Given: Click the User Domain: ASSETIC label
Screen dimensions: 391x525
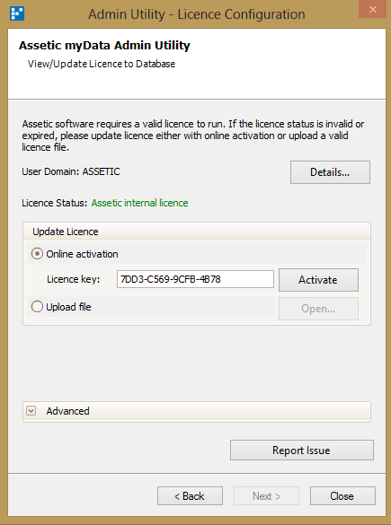Looking at the screenshot, I should pos(71,171).
